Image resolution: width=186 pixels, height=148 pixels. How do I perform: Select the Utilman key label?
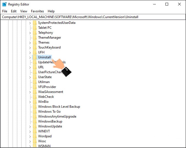tap(44, 82)
